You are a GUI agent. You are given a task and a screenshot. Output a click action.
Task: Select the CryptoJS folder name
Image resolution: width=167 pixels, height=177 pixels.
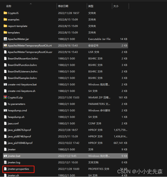(13, 13)
